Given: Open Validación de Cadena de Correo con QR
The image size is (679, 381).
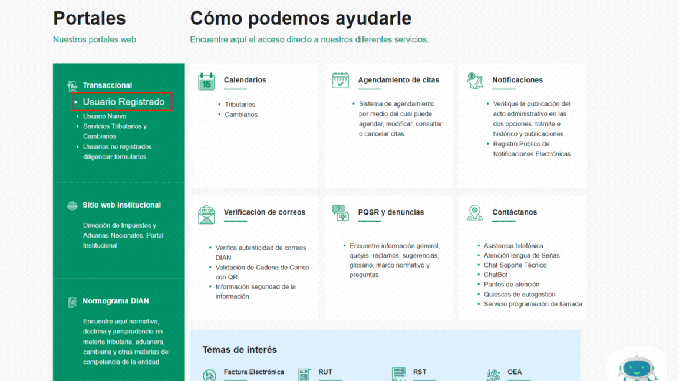Looking at the screenshot, I should click(x=262, y=272).
